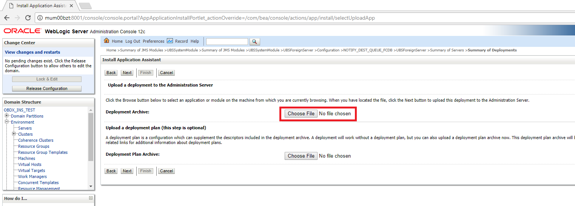The height and width of the screenshot is (206, 575).
Task: Click Log Out in toolbar
Action: (133, 41)
